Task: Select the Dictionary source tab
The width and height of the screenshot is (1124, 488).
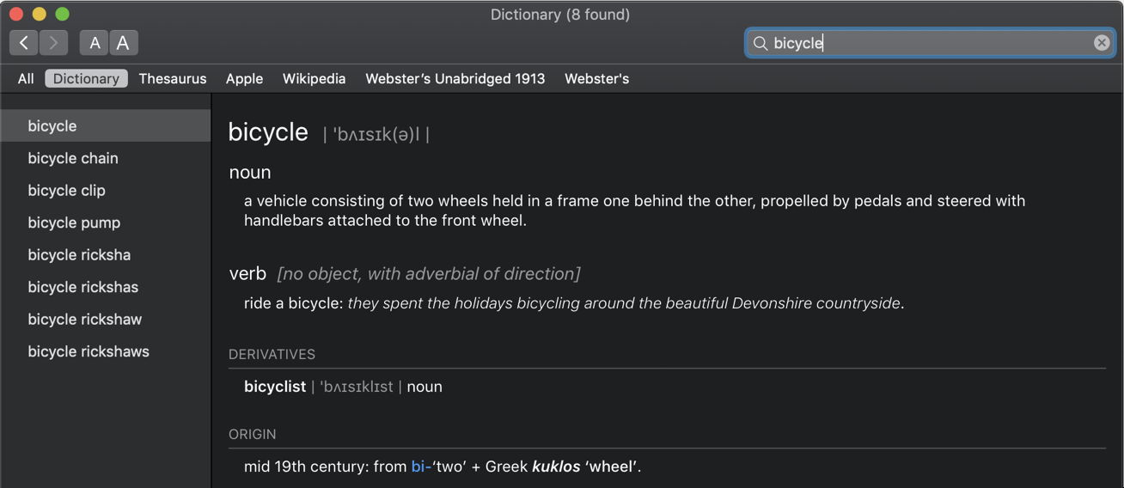Action: [86, 79]
